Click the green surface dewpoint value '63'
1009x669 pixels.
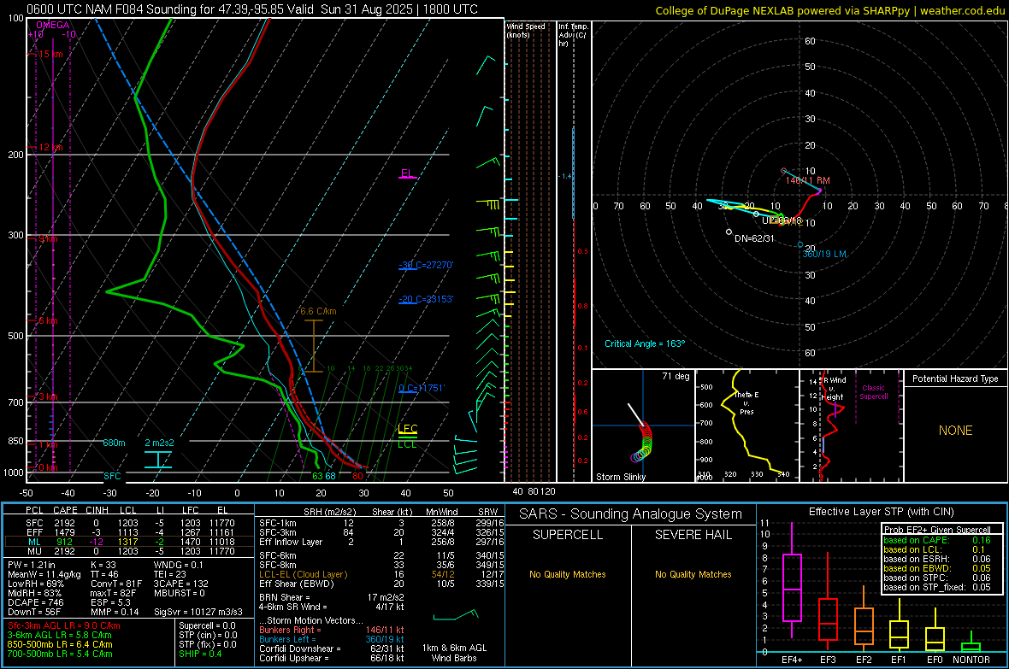point(317,476)
